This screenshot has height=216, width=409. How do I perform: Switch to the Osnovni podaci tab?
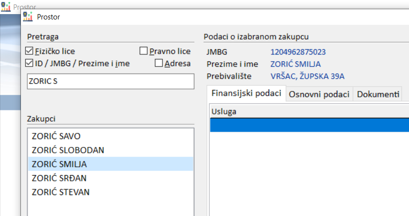point(319,94)
